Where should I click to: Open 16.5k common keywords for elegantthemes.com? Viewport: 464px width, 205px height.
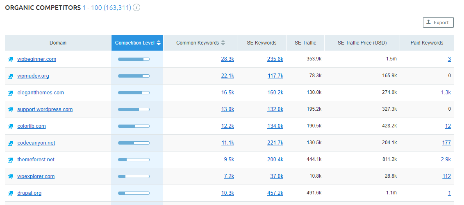[227, 93]
